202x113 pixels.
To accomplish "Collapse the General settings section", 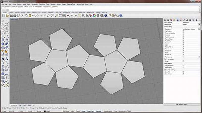I will (x=168, y=27).
